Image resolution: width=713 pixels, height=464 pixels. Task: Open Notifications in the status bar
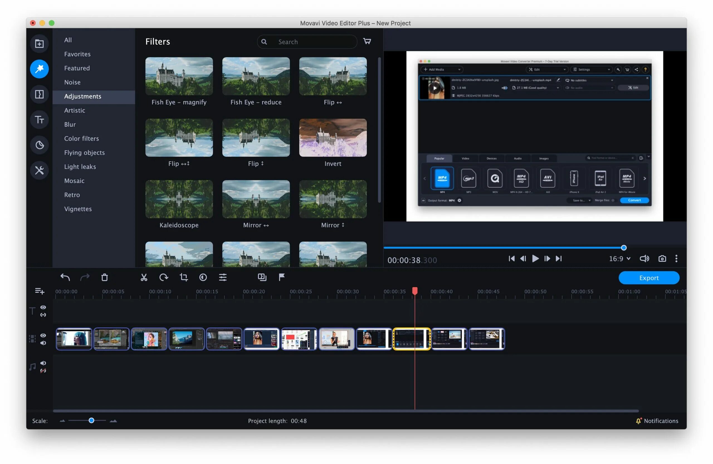pos(657,421)
